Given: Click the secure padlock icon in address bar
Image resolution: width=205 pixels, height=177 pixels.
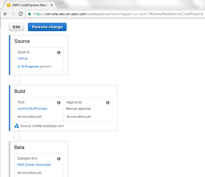Looking at the screenshot, I should point(30,14).
